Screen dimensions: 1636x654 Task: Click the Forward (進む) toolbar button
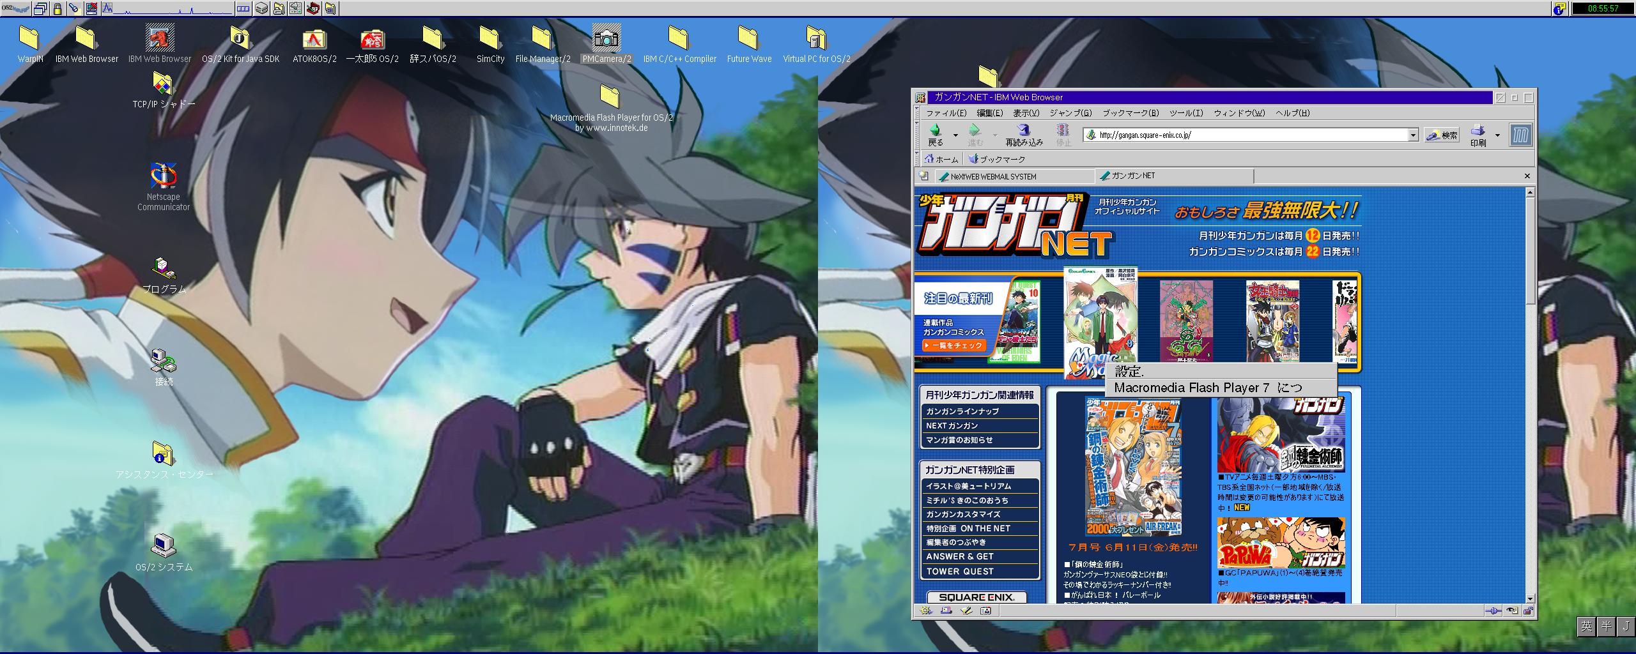pos(975,135)
